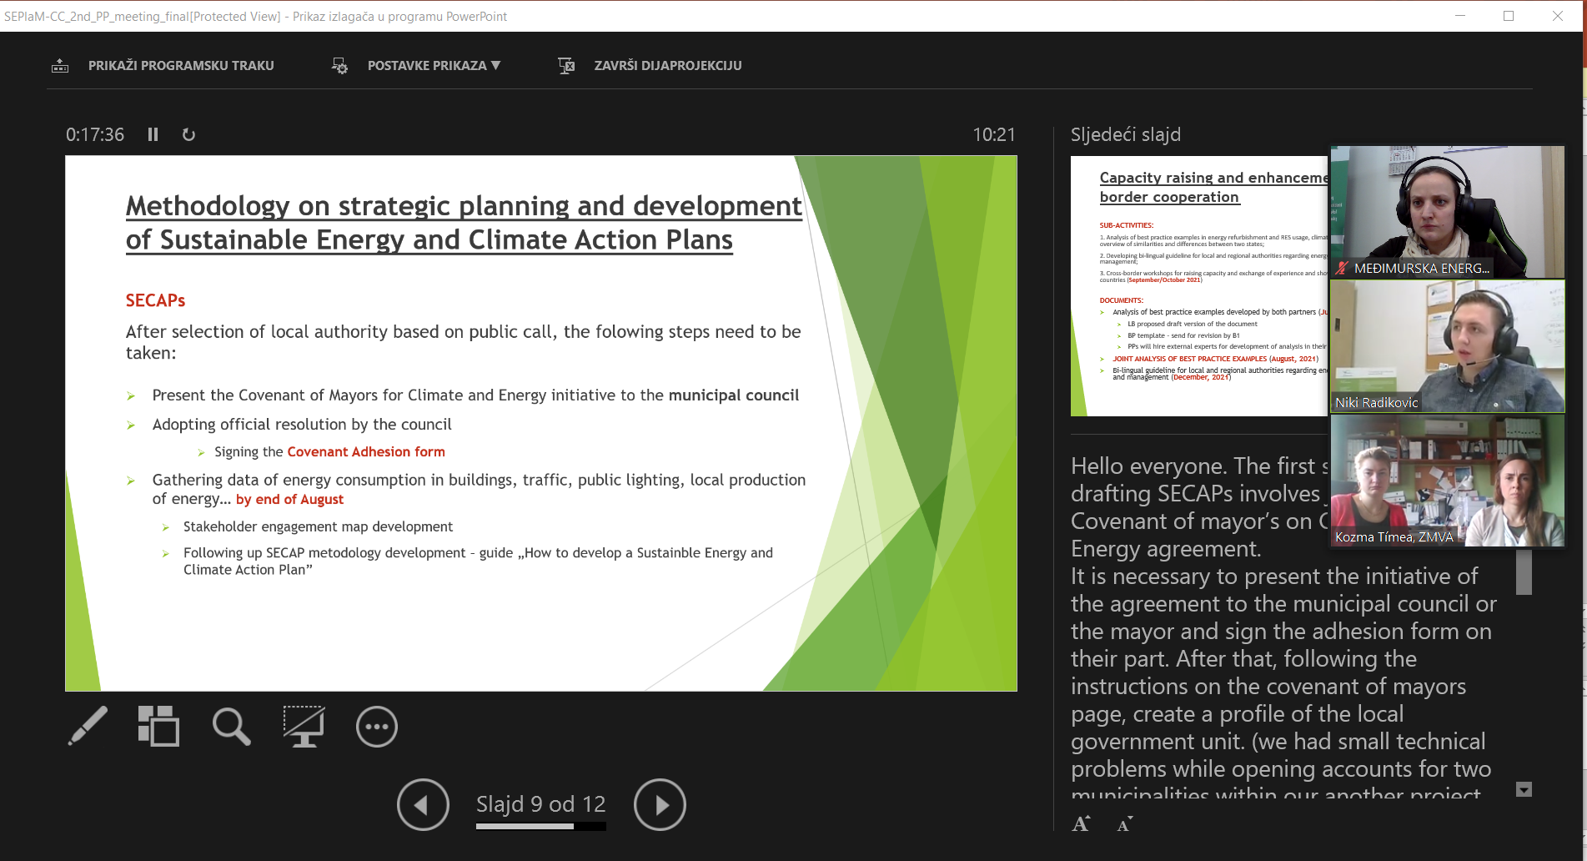Click the current slide preview
The height and width of the screenshot is (861, 1587).
541,423
